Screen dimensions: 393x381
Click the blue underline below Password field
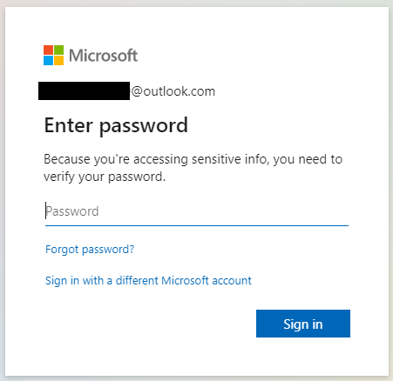click(197, 225)
